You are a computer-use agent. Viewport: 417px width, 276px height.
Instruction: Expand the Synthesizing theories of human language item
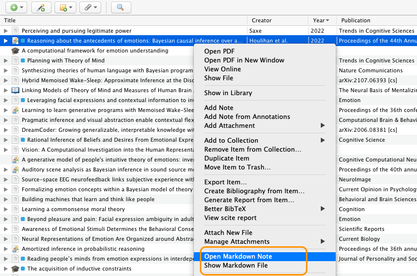tap(5, 70)
